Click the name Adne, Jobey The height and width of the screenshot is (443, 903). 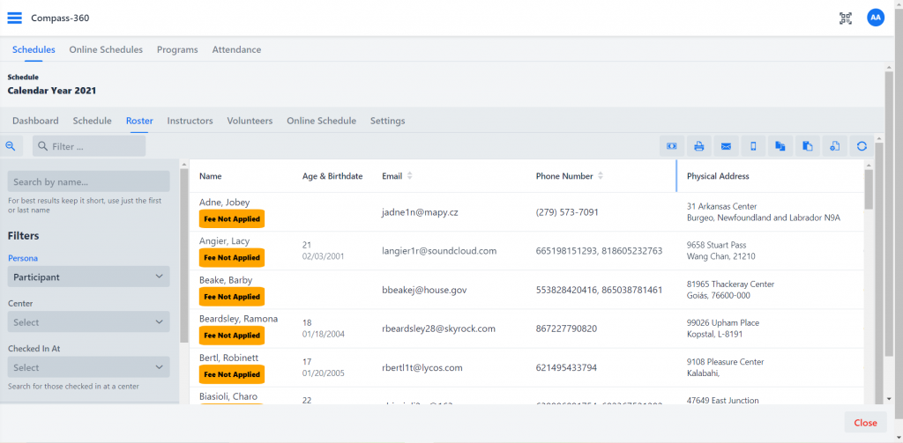[x=225, y=202]
